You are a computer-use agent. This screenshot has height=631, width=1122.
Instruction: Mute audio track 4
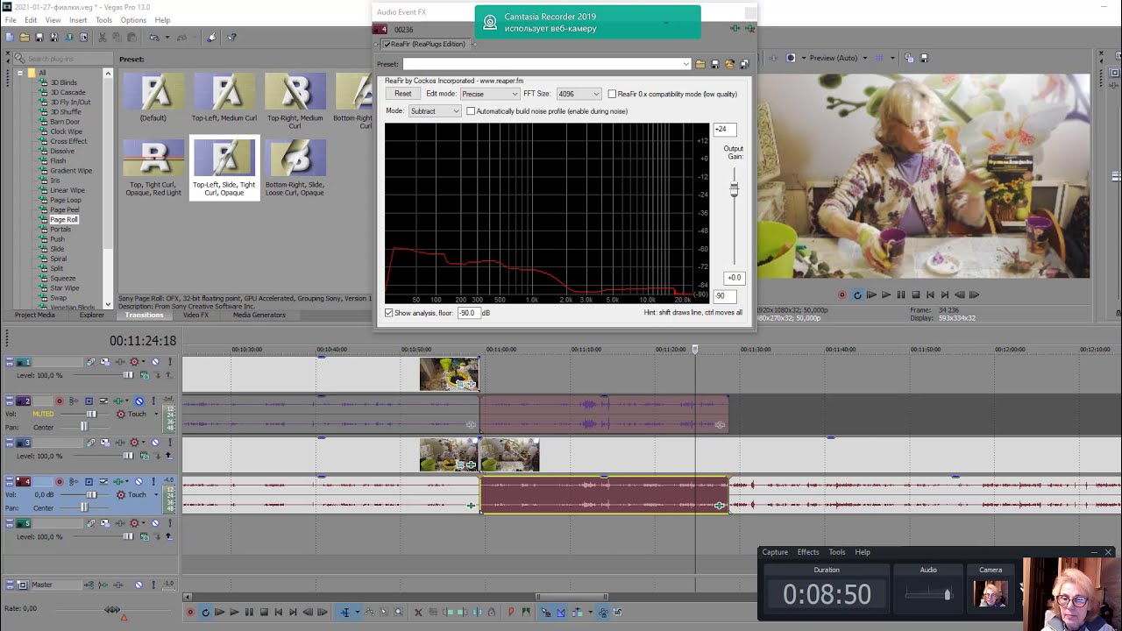138,482
